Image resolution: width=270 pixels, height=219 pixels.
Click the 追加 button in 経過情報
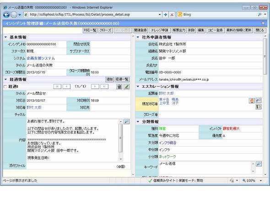(x=109, y=80)
